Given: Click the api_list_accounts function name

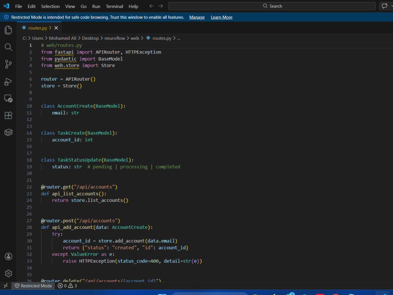Looking at the screenshot, I should [75, 194].
